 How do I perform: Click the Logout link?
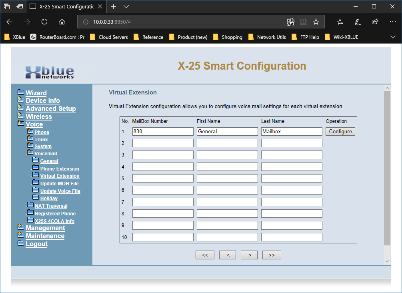pos(36,244)
